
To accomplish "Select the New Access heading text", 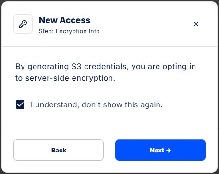I will 65,20.
